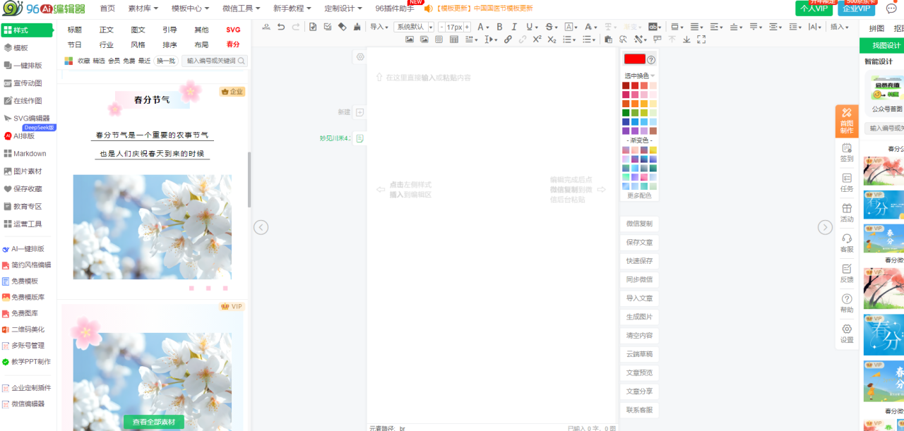Expand the 选中换色 color mode dropdown
The image size is (904, 431).
[640, 75]
